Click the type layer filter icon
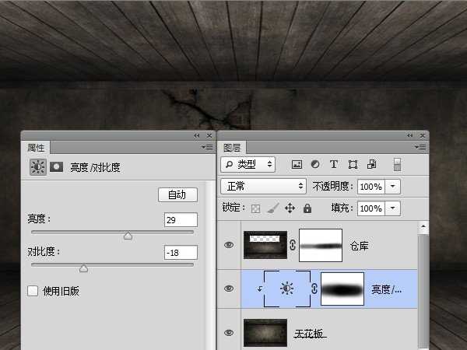467x350 pixels. [x=334, y=164]
